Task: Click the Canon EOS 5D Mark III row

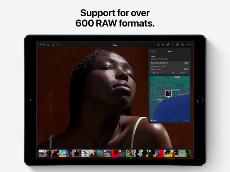Action: (170, 63)
